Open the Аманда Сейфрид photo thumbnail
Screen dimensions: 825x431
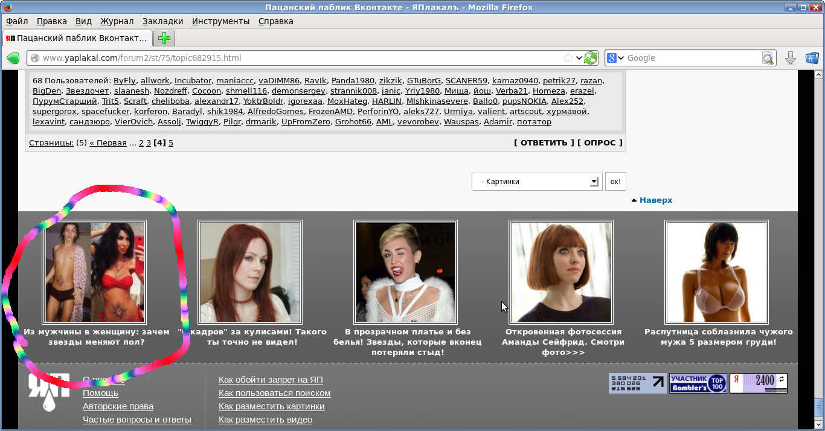[x=562, y=272]
